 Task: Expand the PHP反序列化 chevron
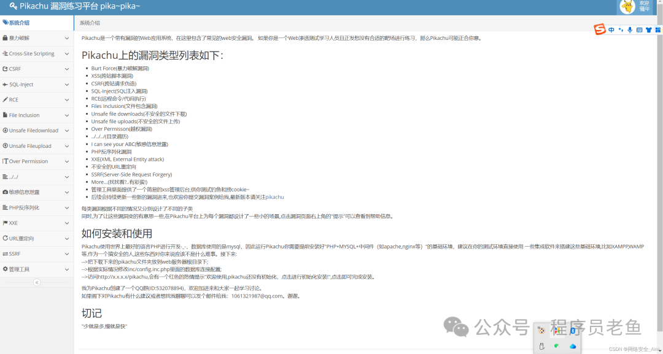tap(67, 208)
